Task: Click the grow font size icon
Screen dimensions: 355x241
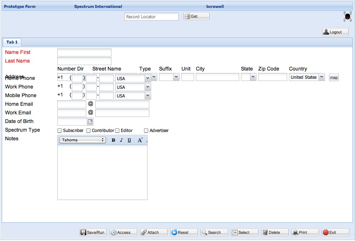Action: [x=140, y=140]
